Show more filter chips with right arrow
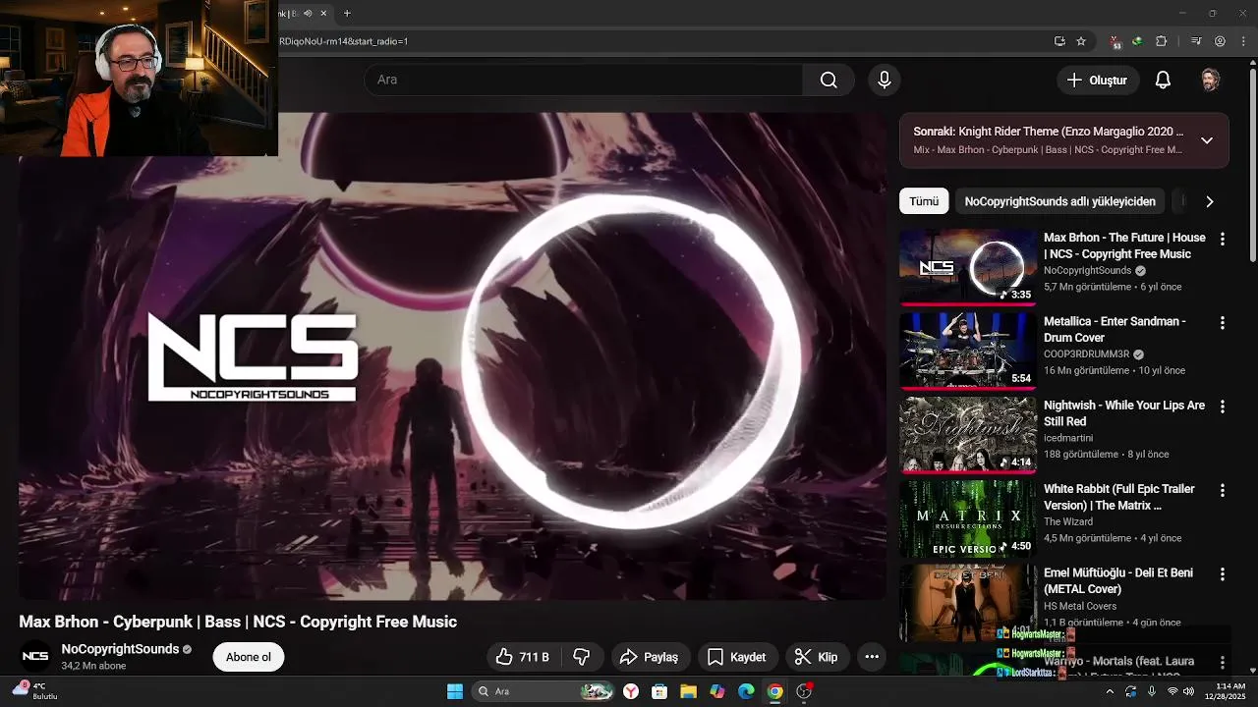This screenshot has width=1258, height=707. [1209, 201]
